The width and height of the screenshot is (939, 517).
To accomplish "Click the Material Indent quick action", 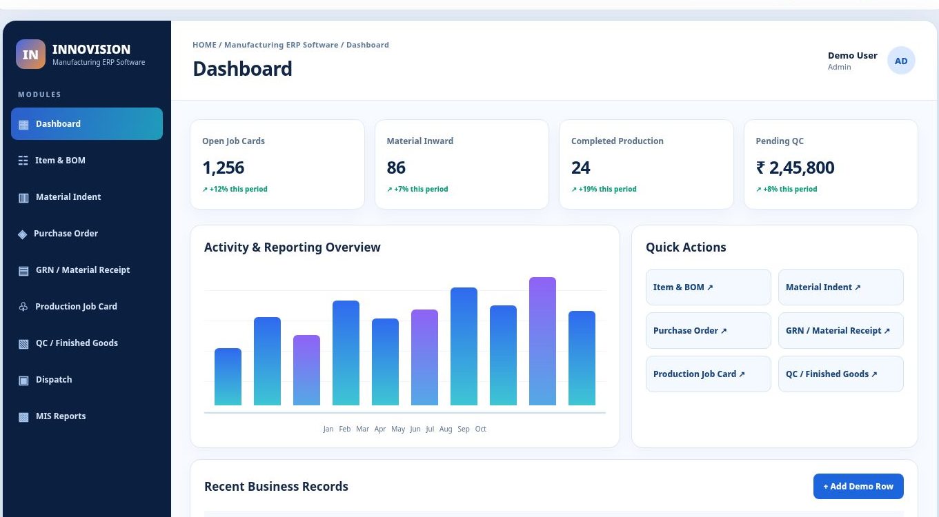I will click(840, 287).
